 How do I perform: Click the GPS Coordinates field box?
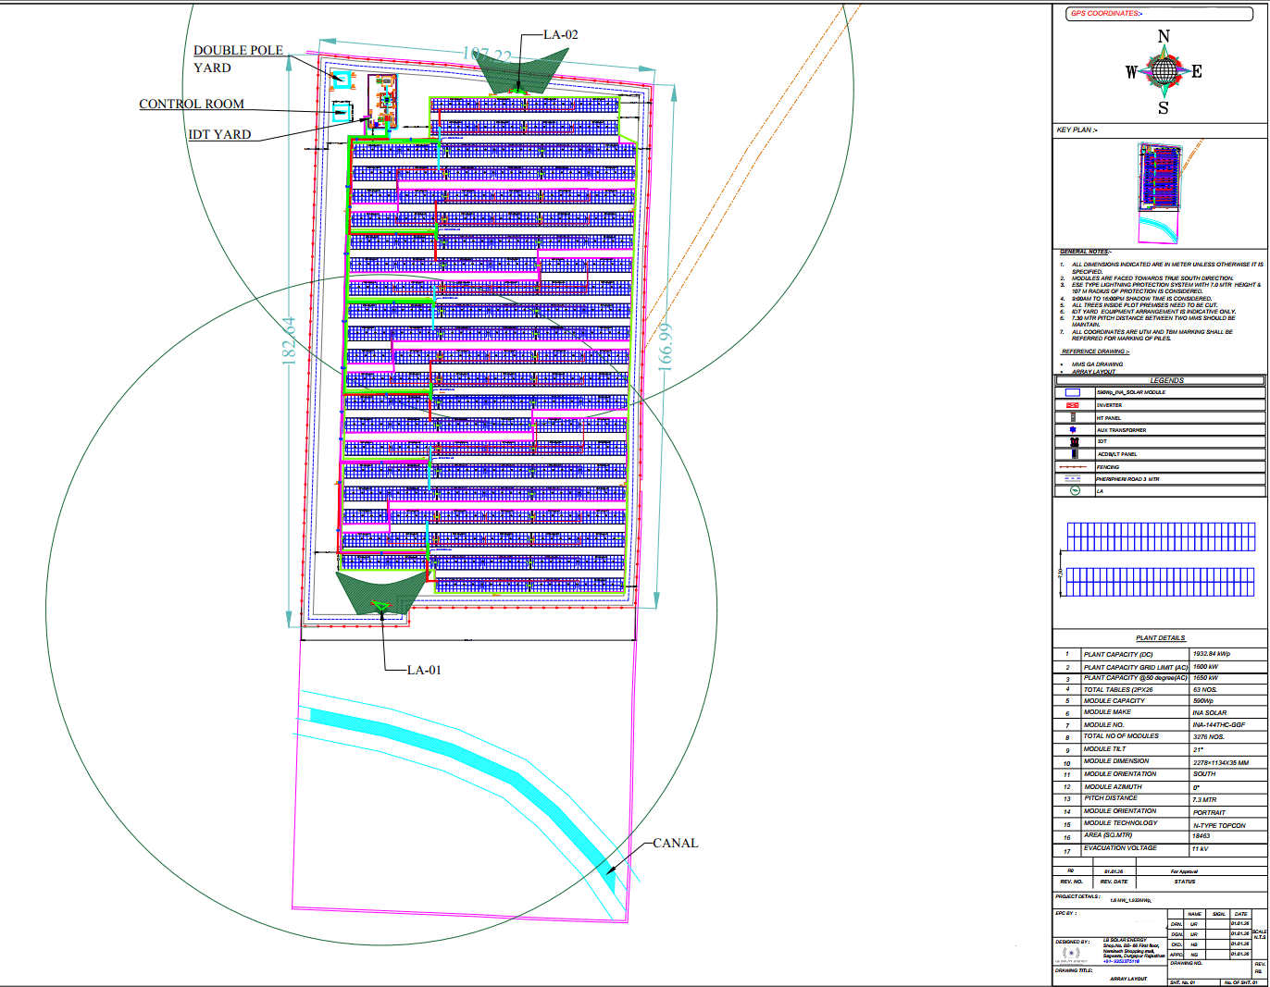(1160, 14)
